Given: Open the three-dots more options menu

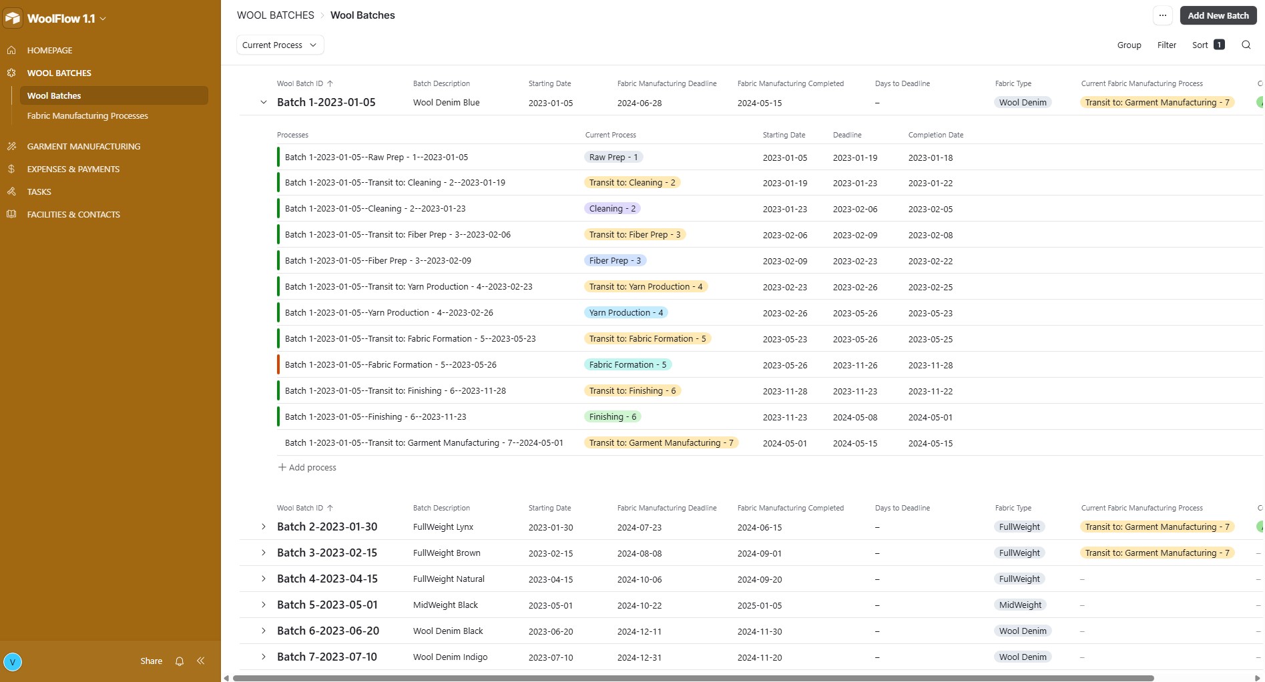Looking at the screenshot, I should 1163,15.
